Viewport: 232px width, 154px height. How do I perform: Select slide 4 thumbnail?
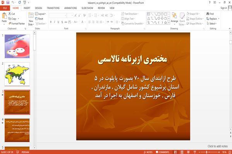(x=17, y=130)
